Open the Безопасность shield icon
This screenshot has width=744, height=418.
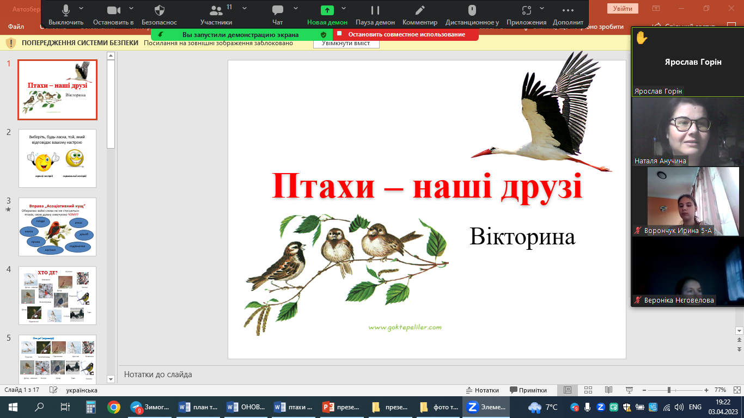[x=160, y=10]
